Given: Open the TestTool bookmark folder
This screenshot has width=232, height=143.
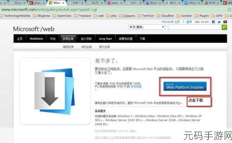Looking at the screenshot, I should click(146, 16).
